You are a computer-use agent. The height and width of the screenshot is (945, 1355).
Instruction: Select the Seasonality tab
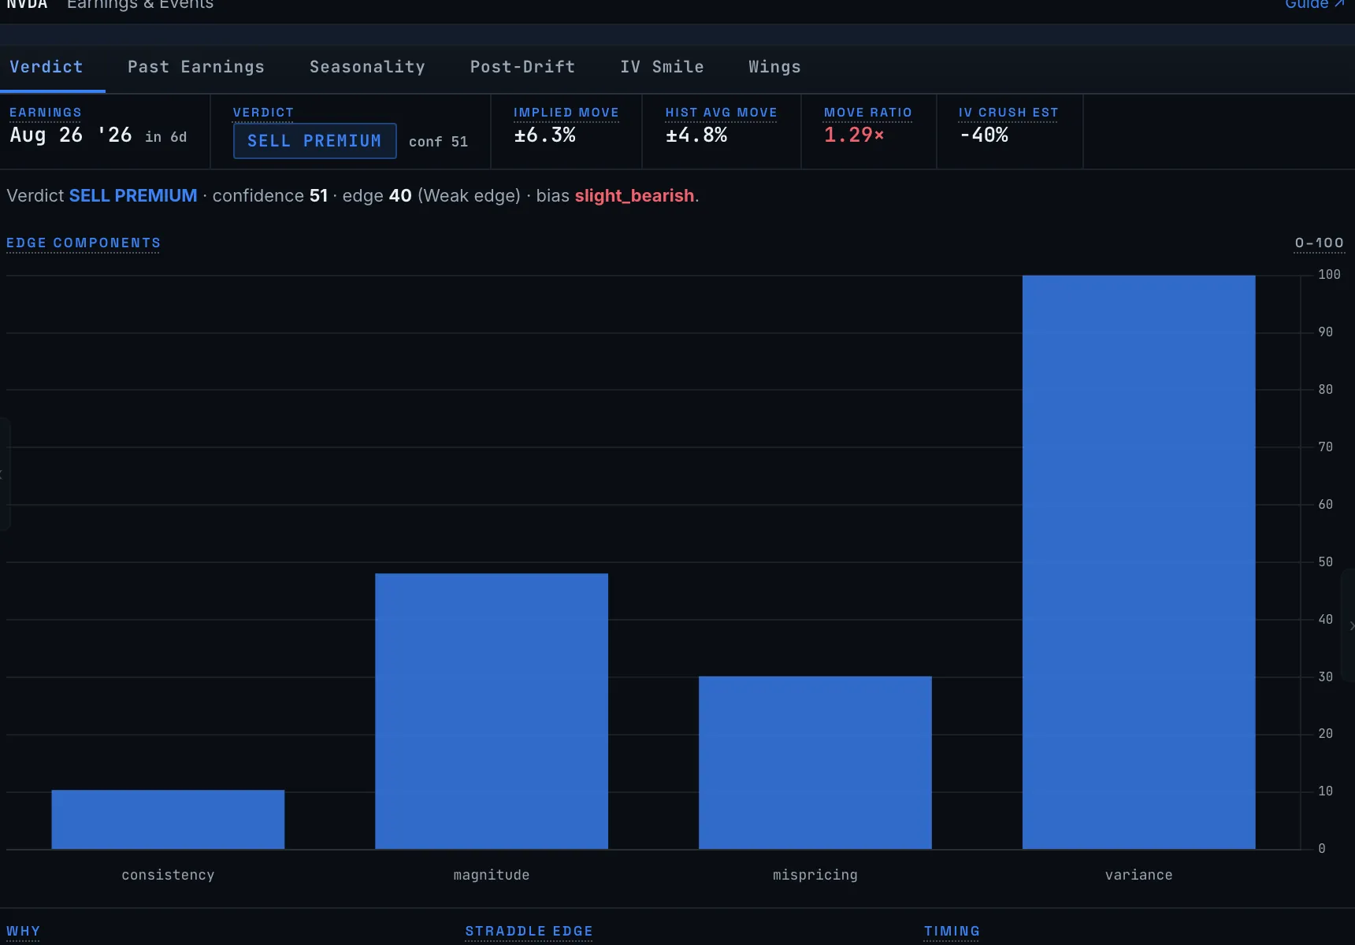point(367,67)
